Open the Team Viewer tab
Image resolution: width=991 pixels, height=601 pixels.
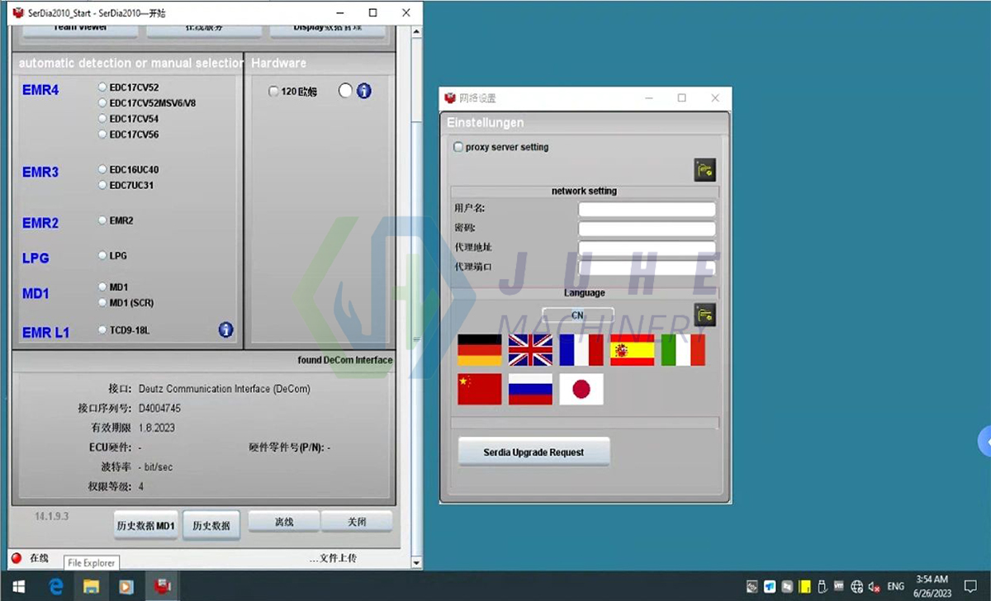79,28
